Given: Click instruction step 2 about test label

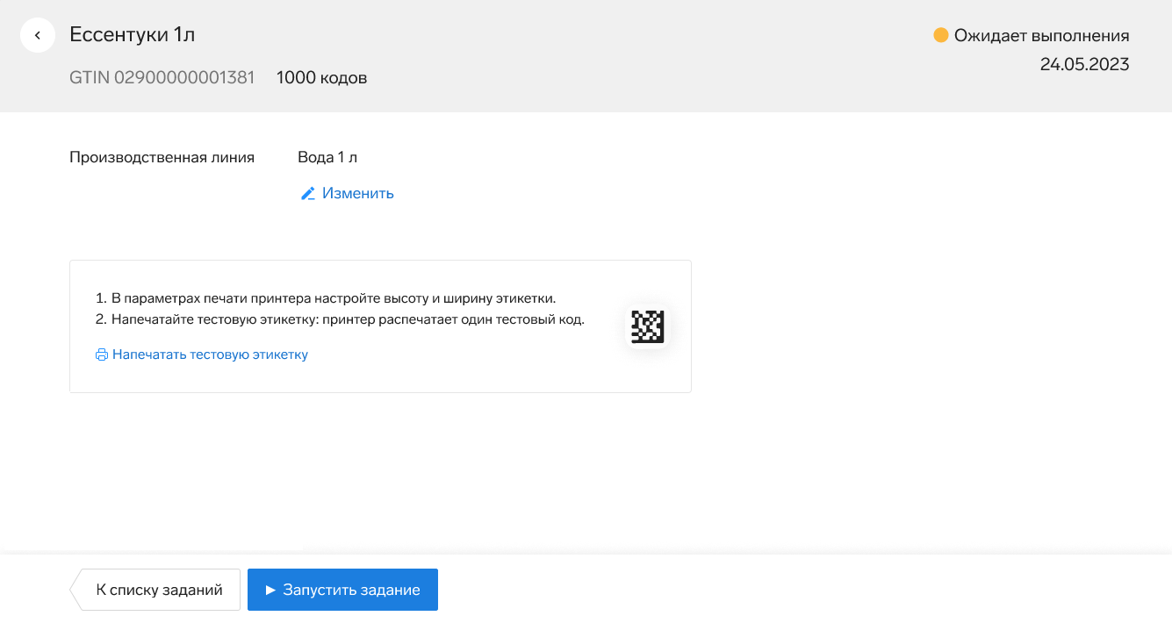Looking at the screenshot, I should click(x=340, y=319).
